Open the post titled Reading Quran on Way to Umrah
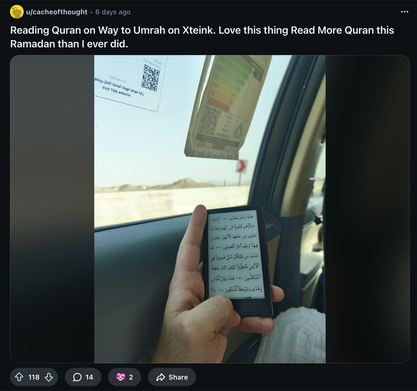Viewport: 417px width, 391px height. (202, 37)
